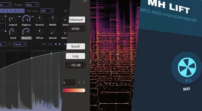Click the Attack knob
Screen dimensions: 202x111
pyautogui.click(x=53, y=32)
